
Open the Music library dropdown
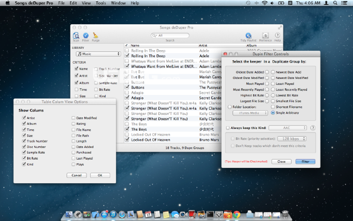pyautogui.click(x=98, y=54)
